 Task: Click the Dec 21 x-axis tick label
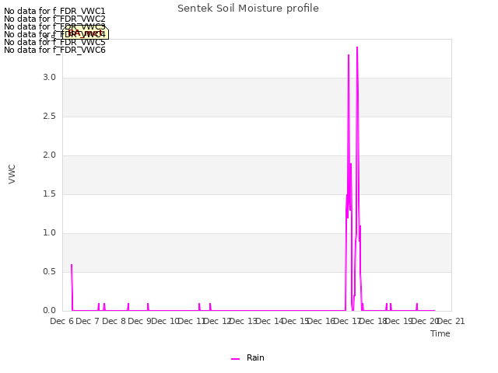[451, 321]
